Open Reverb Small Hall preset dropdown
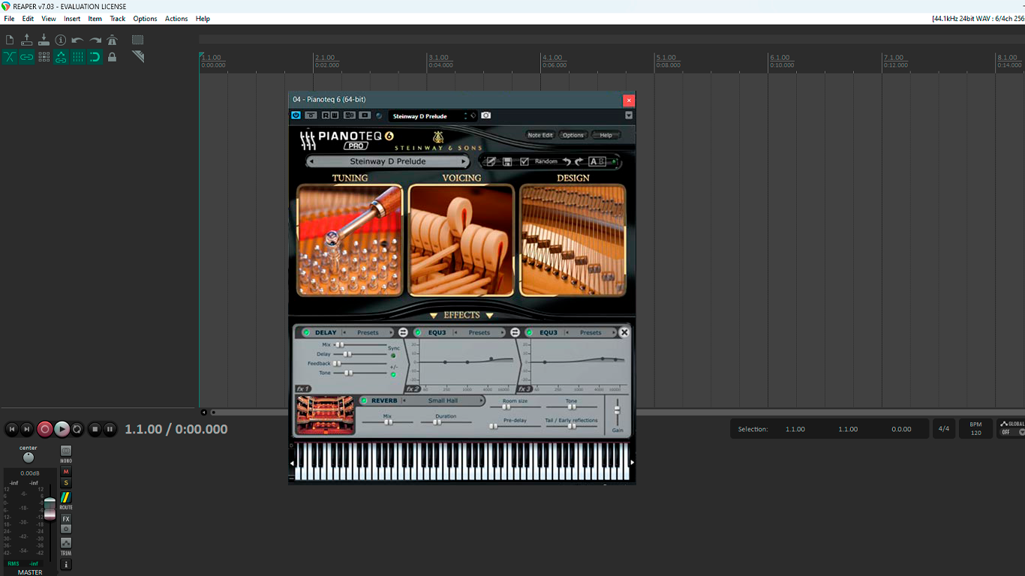 click(443, 400)
